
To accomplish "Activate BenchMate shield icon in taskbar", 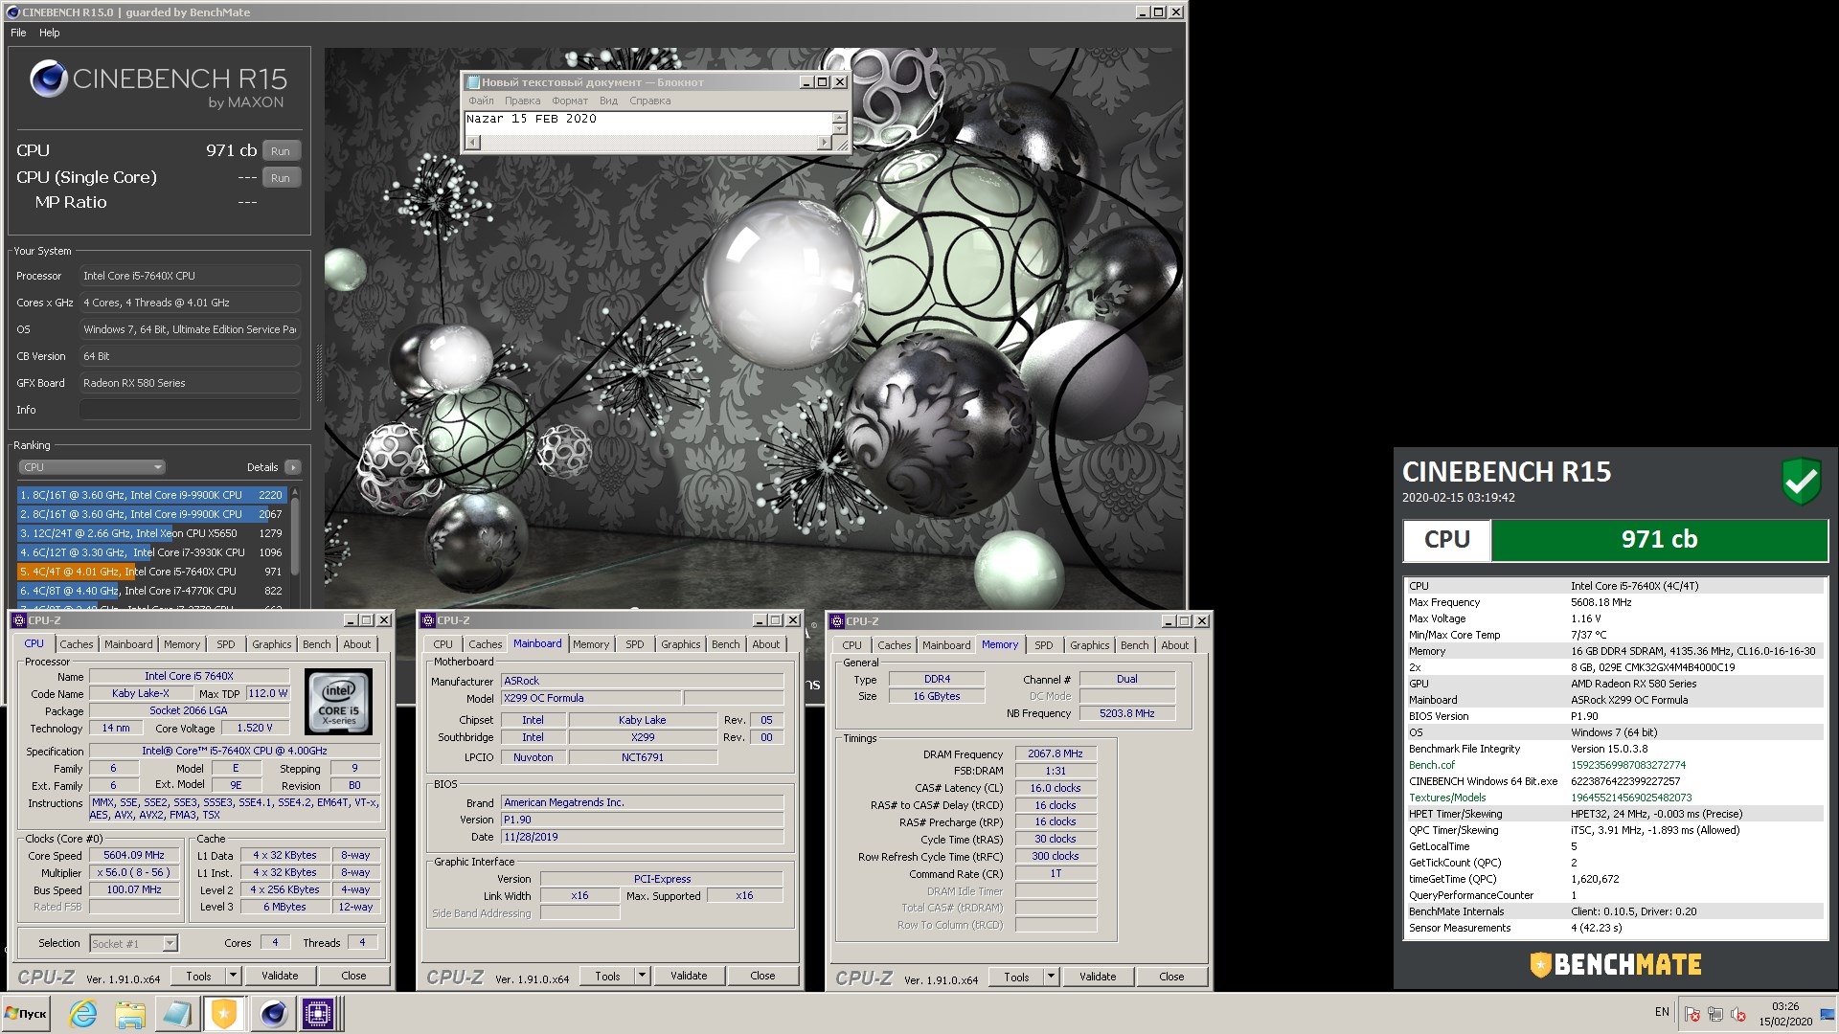I will [223, 1013].
